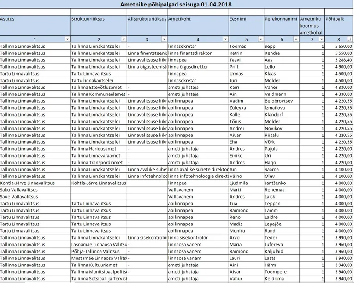Open filter dropdown for column 1 Asutus
354x283 pixels.
pyautogui.click(x=67, y=39)
